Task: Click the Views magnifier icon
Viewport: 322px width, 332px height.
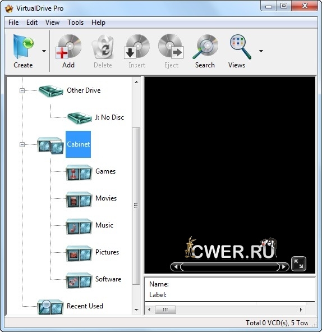Action: (241, 47)
